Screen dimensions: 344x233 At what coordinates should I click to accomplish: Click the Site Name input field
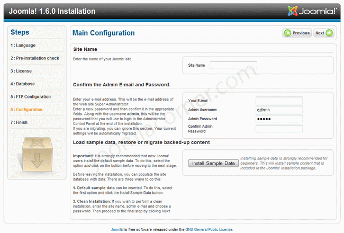coord(233,65)
